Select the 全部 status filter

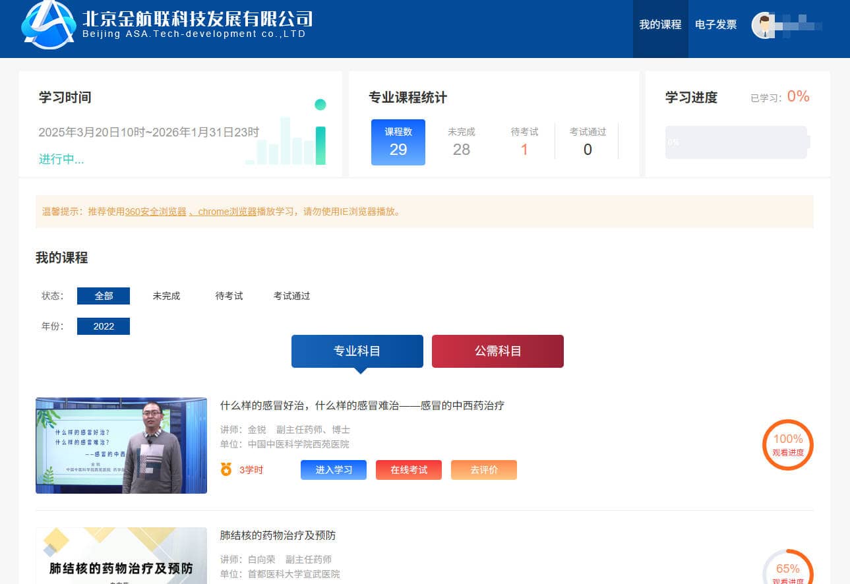coord(104,296)
